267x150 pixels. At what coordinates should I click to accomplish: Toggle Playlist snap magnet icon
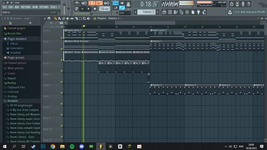coord(49,18)
